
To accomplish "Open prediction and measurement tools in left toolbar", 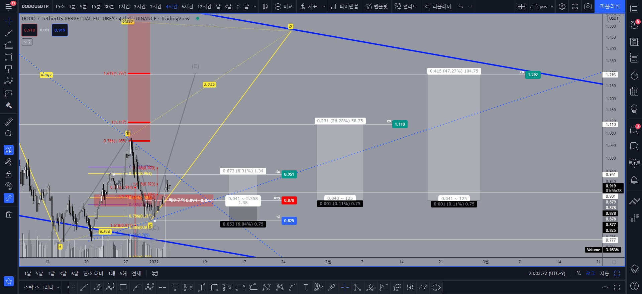I will click(x=9, y=93).
